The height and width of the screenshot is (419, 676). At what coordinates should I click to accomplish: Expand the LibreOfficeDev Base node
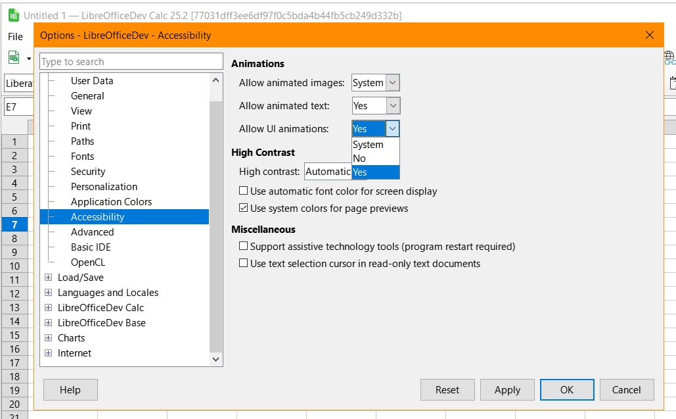coord(49,322)
